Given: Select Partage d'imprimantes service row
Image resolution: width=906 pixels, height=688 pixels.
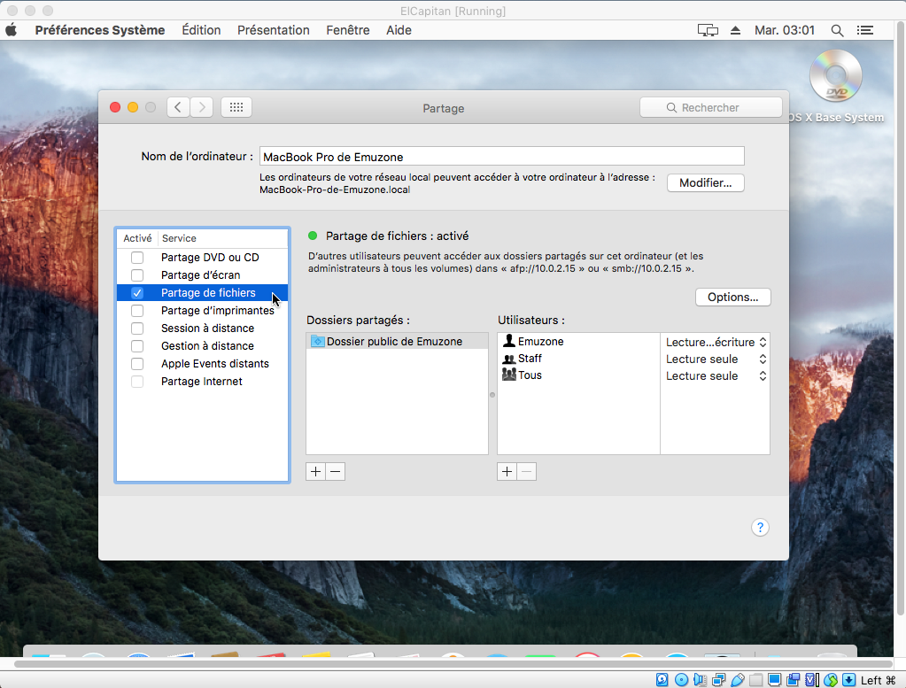Looking at the screenshot, I should pyautogui.click(x=202, y=310).
